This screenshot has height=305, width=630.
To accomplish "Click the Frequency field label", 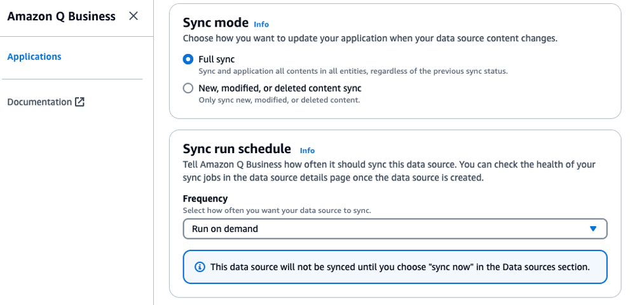I will [x=205, y=199].
